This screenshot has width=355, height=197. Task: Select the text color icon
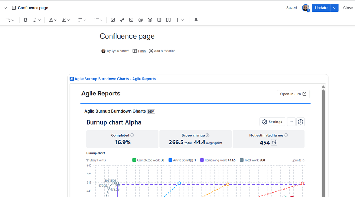51,20
